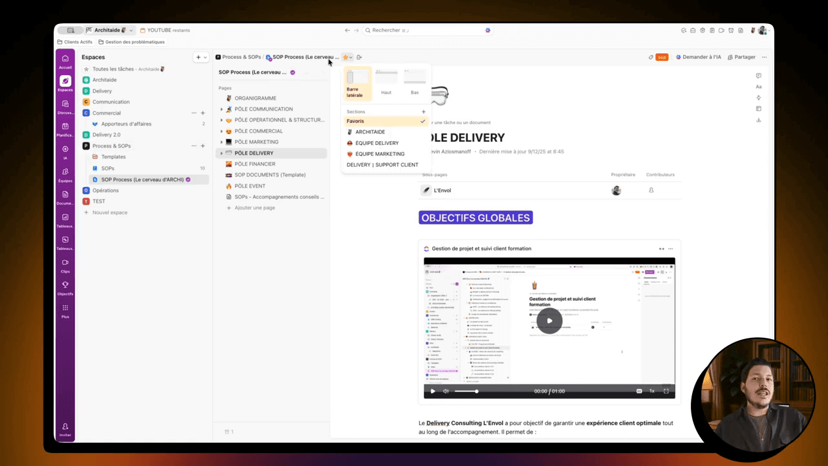Select Bas favorites position
This screenshot has width=828, height=466.
[x=415, y=83]
